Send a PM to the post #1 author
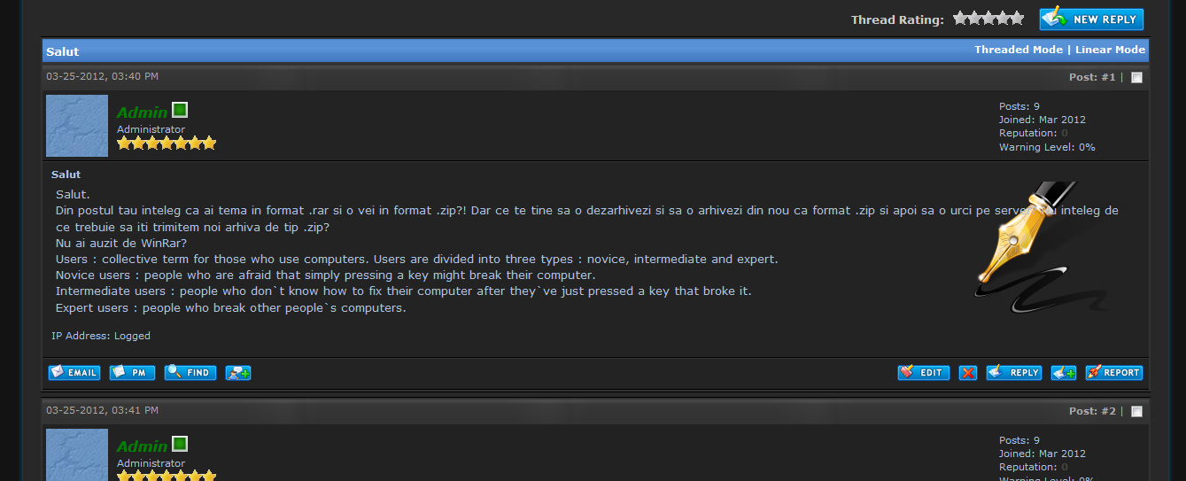The width and height of the screenshot is (1186, 481). click(x=132, y=373)
